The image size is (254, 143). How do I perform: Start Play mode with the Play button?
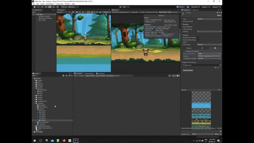pyautogui.click(x=120, y=7)
